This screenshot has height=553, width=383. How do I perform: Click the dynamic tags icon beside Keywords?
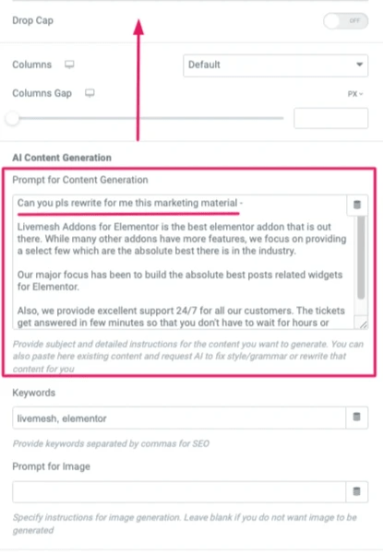coord(356,418)
